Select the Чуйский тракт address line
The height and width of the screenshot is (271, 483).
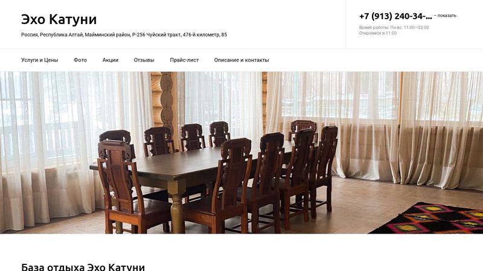[x=124, y=35]
